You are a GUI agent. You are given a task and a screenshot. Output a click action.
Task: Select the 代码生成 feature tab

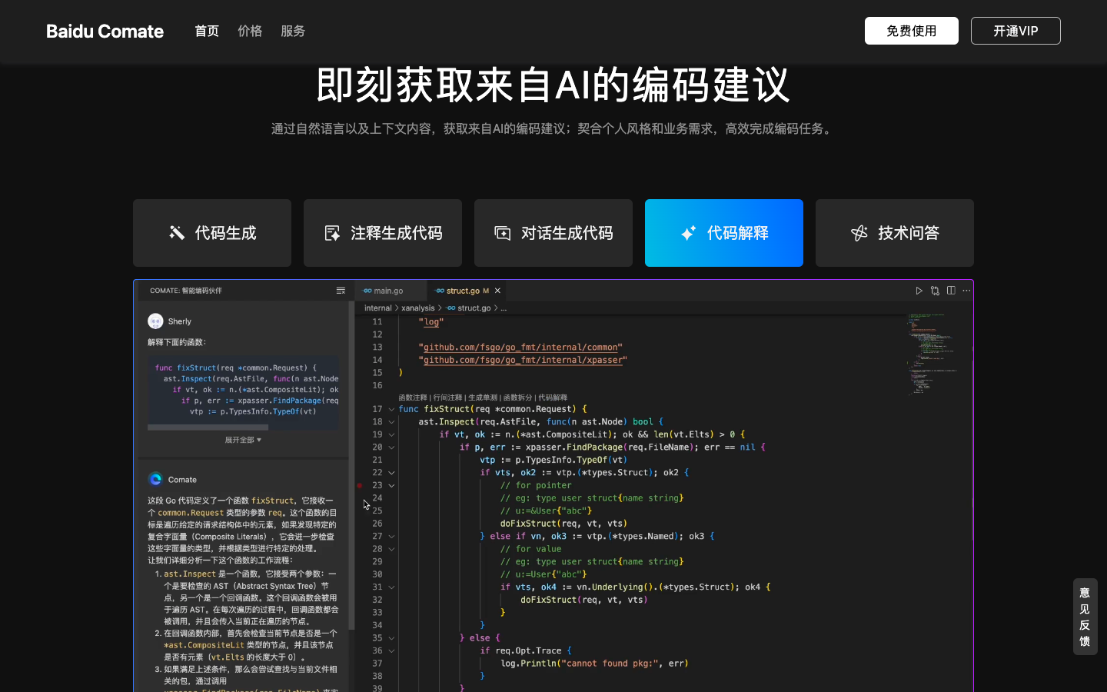[212, 233]
